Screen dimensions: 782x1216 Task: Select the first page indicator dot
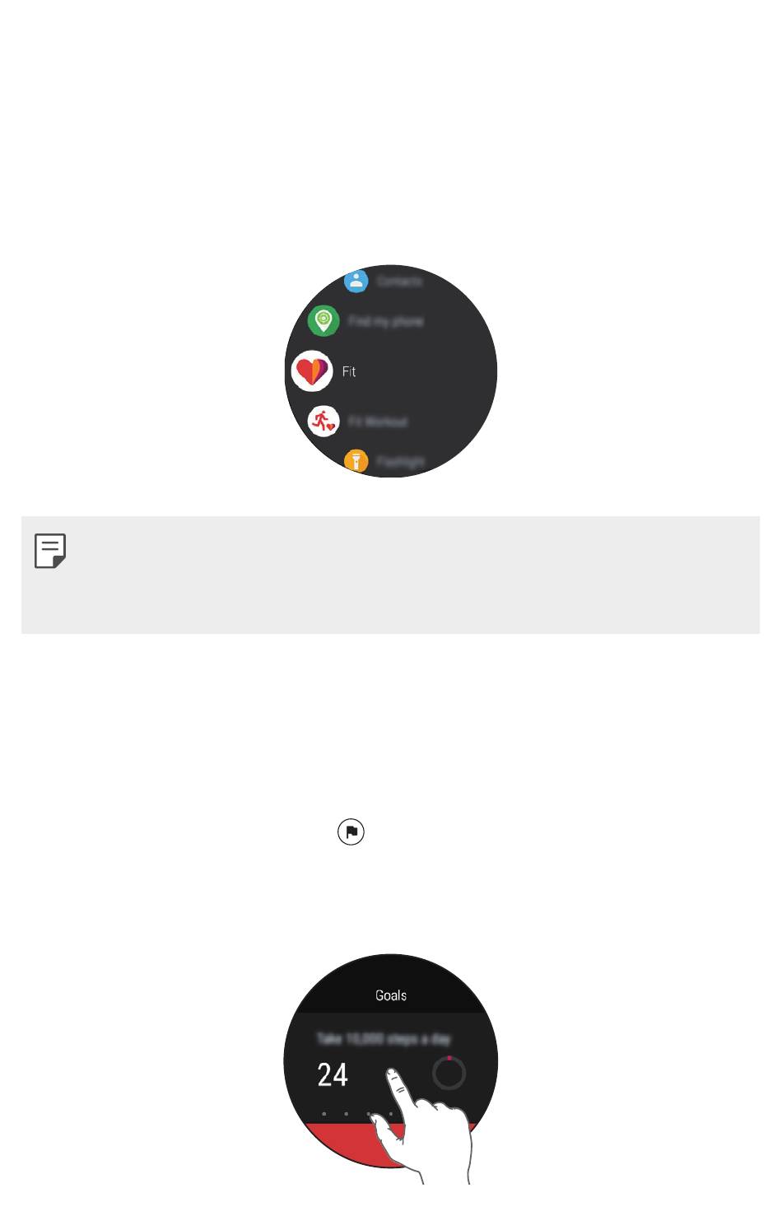[x=324, y=1114]
